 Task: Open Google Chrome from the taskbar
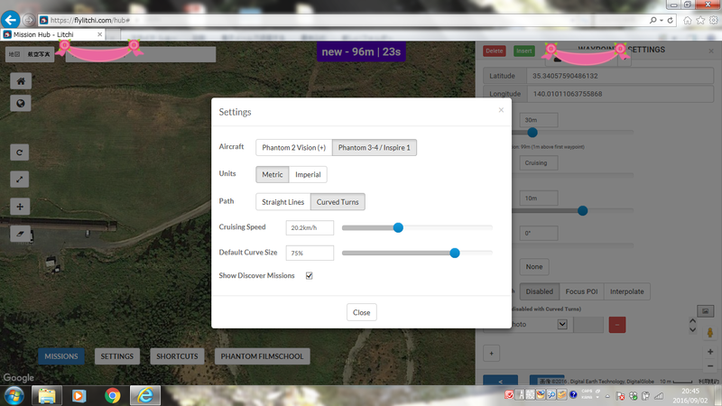[112, 395]
